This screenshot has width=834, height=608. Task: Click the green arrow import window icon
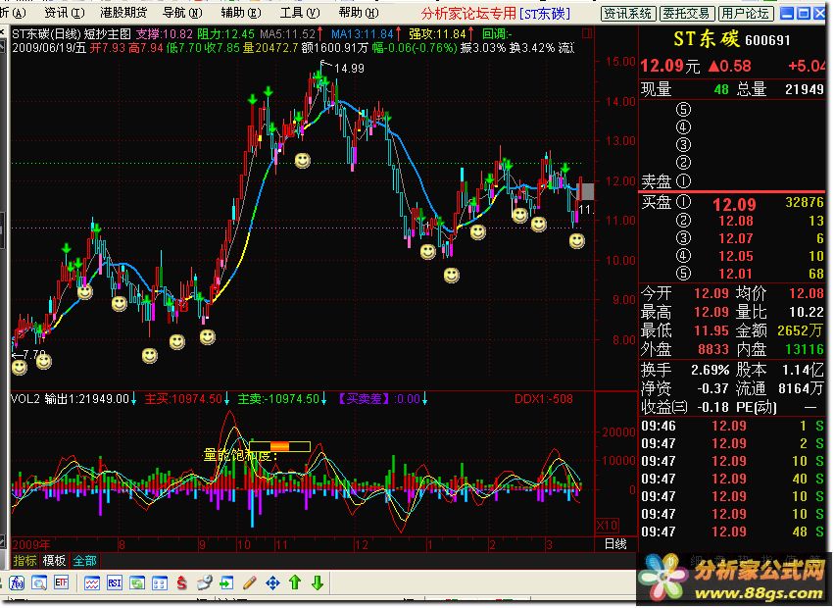pyautogui.click(x=226, y=583)
